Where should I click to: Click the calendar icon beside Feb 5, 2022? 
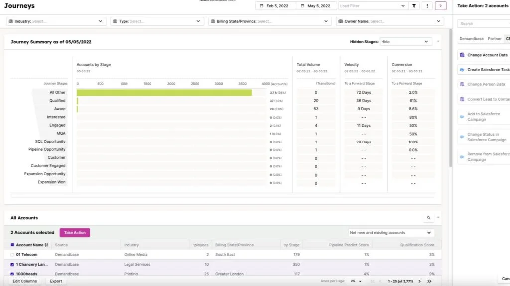tap(261, 6)
